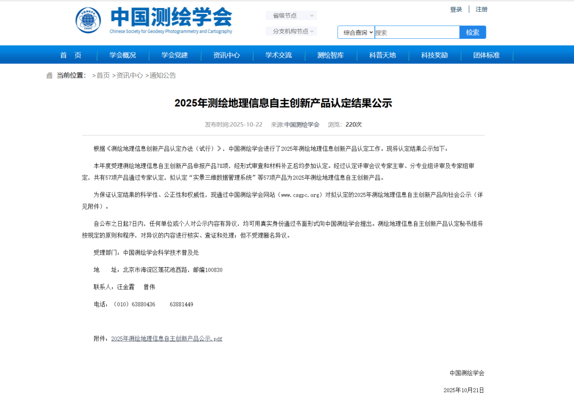The height and width of the screenshot is (397, 574).
Task: Click the phone number 63880436
Action: tap(143, 305)
